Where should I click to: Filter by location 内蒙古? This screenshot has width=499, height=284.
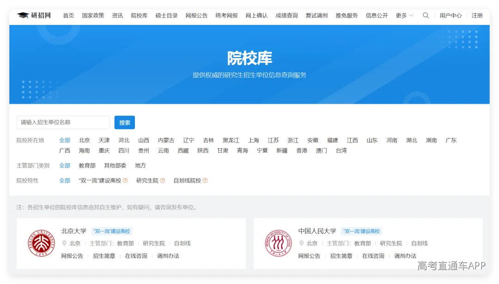pyautogui.click(x=166, y=140)
